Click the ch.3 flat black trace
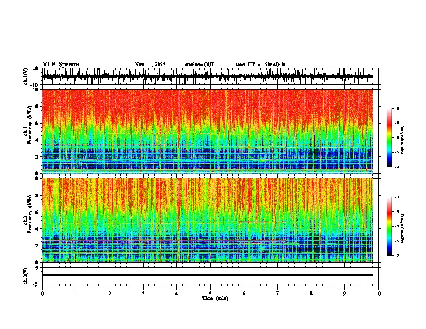426x329 pixels. tap(208, 275)
